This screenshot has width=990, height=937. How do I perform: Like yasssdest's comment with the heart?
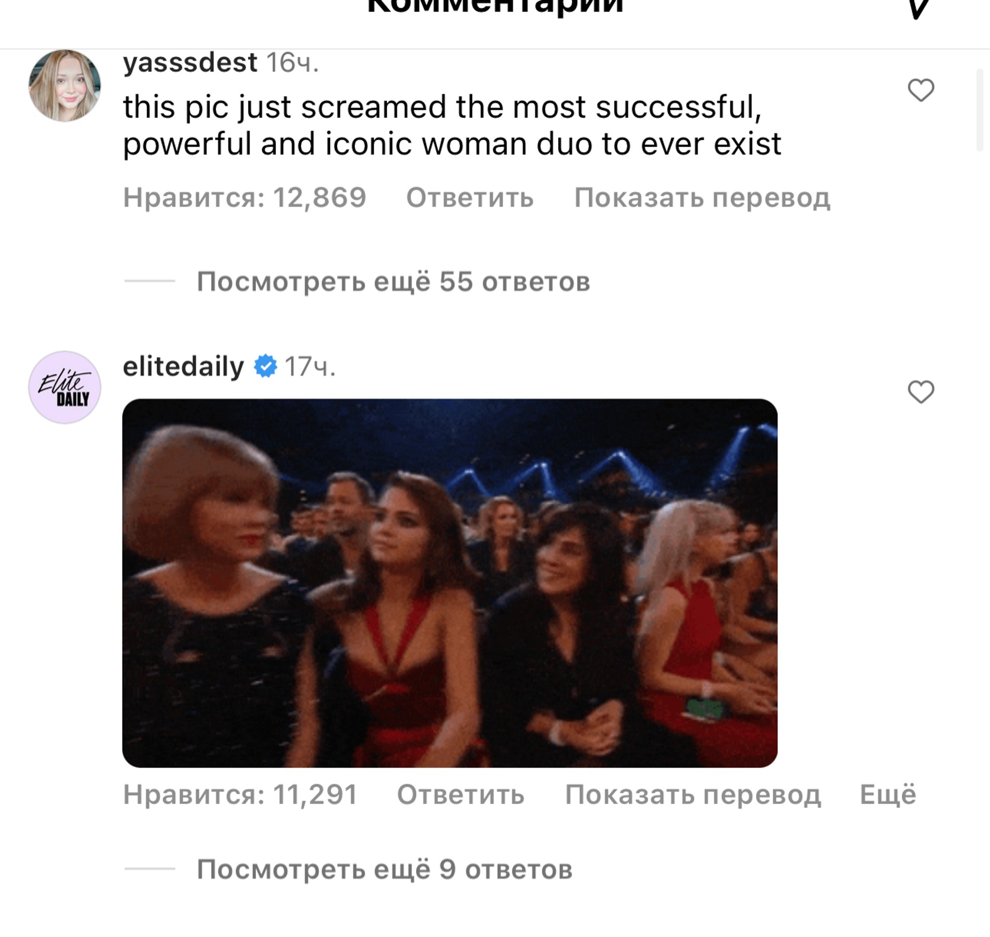pyautogui.click(x=921, y=90)
